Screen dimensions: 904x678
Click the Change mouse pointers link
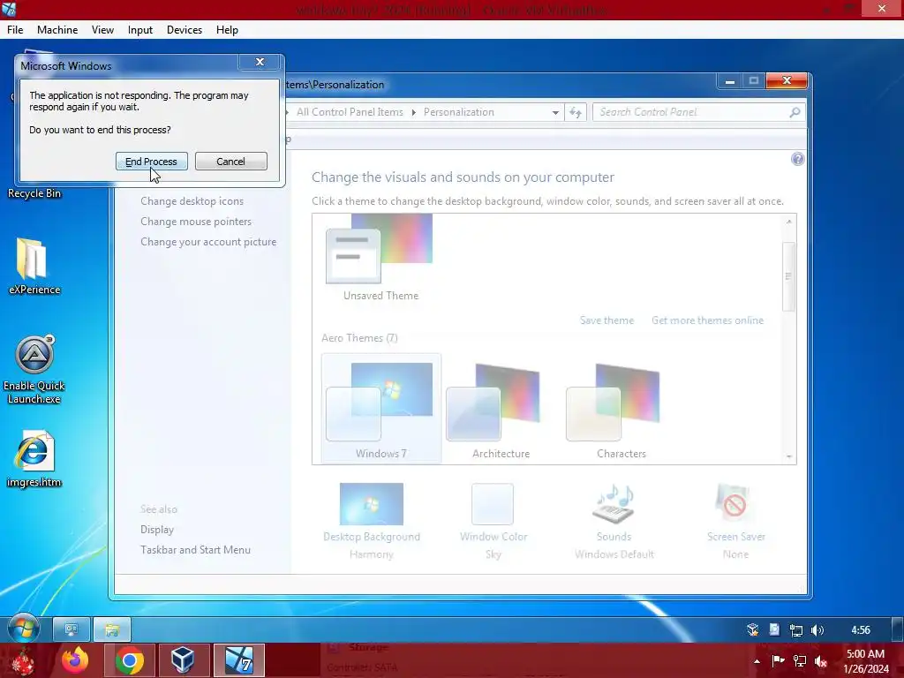[x=196, y=222]
